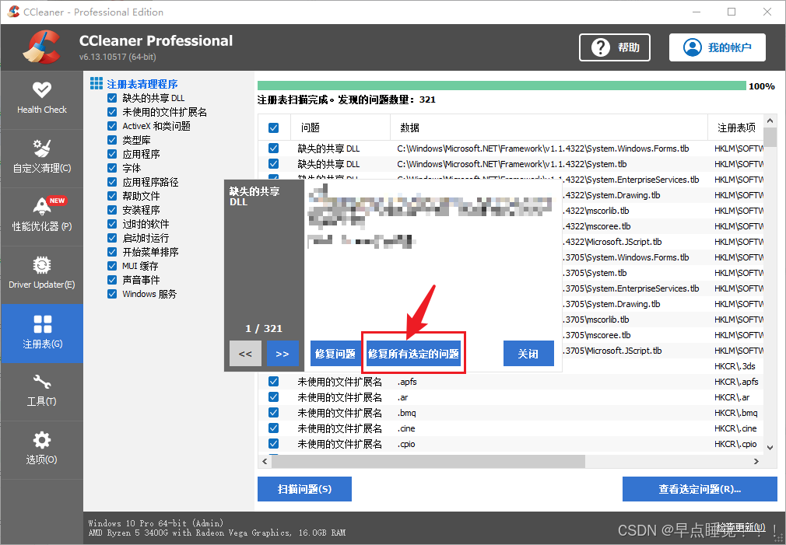Uncheck 缺失的共享 DLL category
This screenshot has width=786, height=545.
[112, 98]
